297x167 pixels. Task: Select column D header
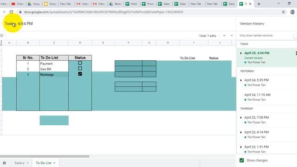click(80, 43)
